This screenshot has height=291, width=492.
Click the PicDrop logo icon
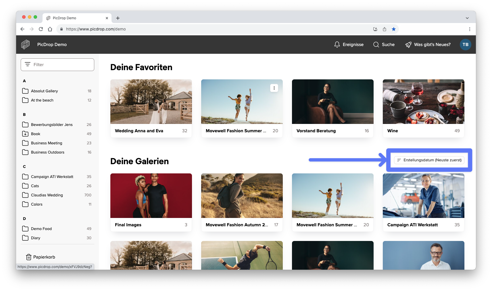click(25, 45)
